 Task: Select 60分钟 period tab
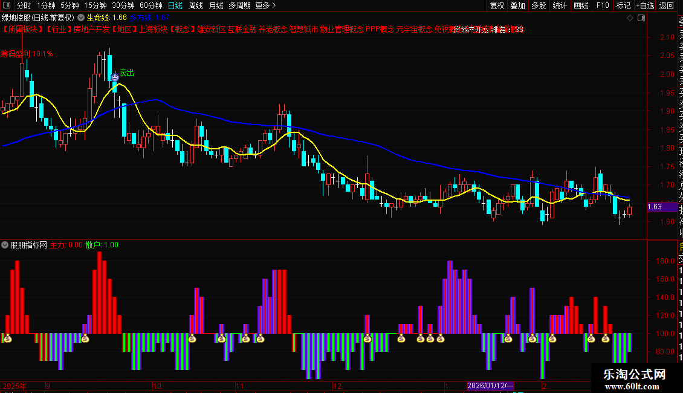tap(151, 5)
